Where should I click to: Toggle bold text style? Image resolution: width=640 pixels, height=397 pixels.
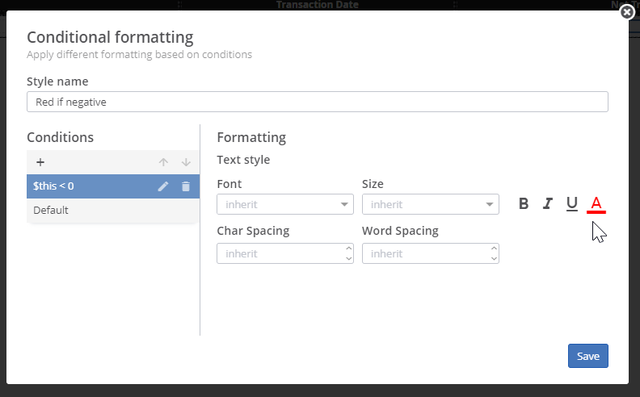pos(524,203)
